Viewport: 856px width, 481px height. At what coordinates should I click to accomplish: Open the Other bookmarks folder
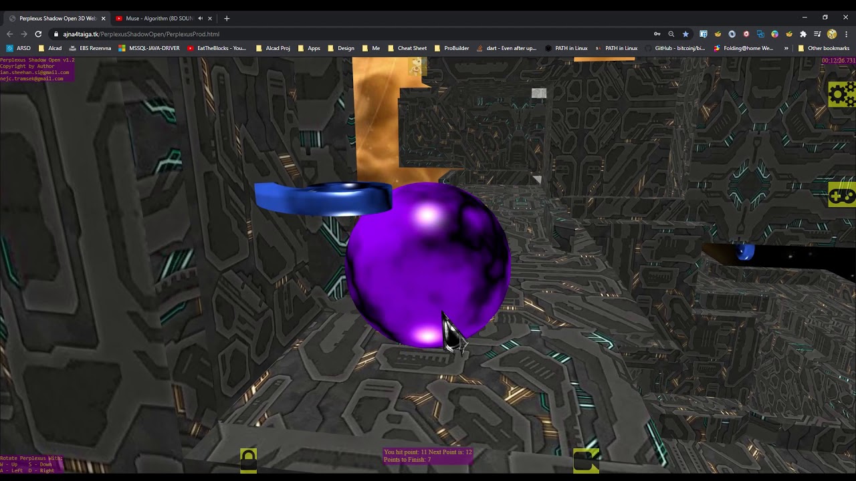click(x=823, y=48)
